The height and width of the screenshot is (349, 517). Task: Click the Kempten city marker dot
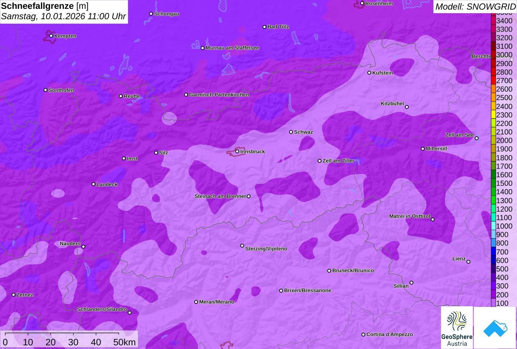[x=51, y=36]
